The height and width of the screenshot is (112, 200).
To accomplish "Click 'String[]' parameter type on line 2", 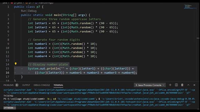I will click(69, 15).
